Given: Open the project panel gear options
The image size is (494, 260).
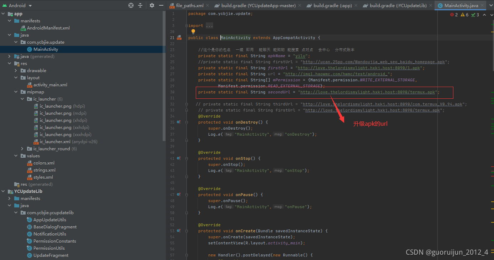Looking at the screenshot, I should click(152, 5).
